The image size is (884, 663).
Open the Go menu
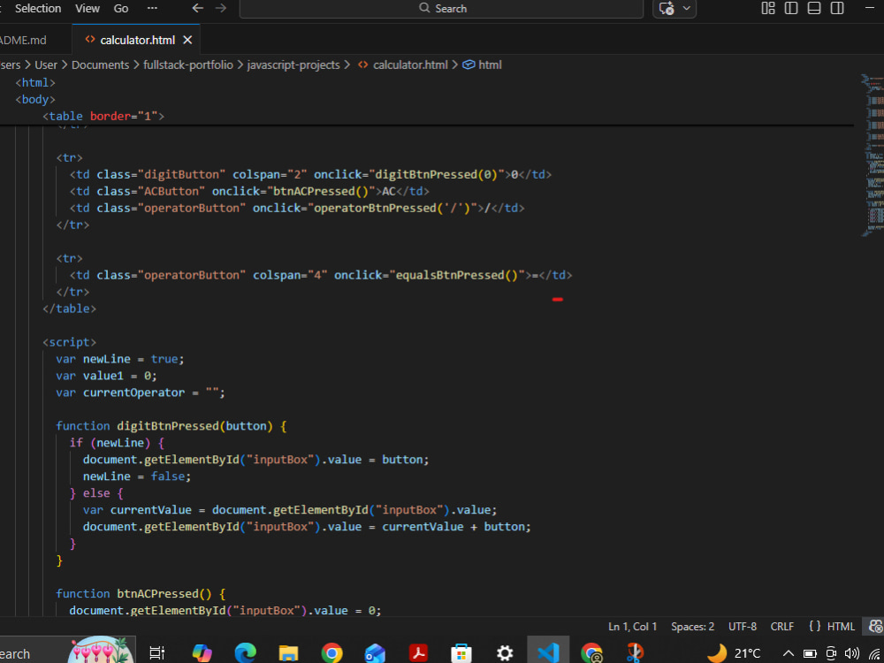[121, 9]
